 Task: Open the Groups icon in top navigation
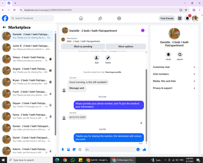pyautogui.click(x=119, y=18)
